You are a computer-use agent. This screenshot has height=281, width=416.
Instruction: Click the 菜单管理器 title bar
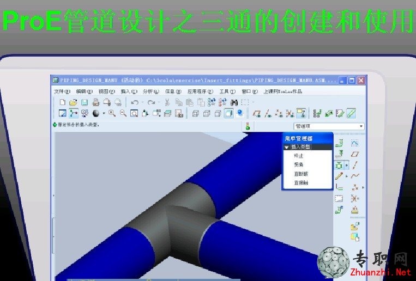point(308,138)
